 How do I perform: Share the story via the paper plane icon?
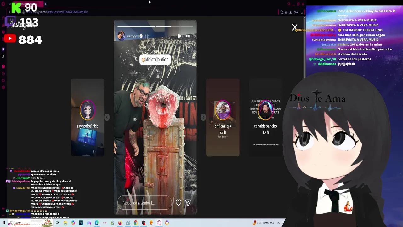click(x=188, y=203)
